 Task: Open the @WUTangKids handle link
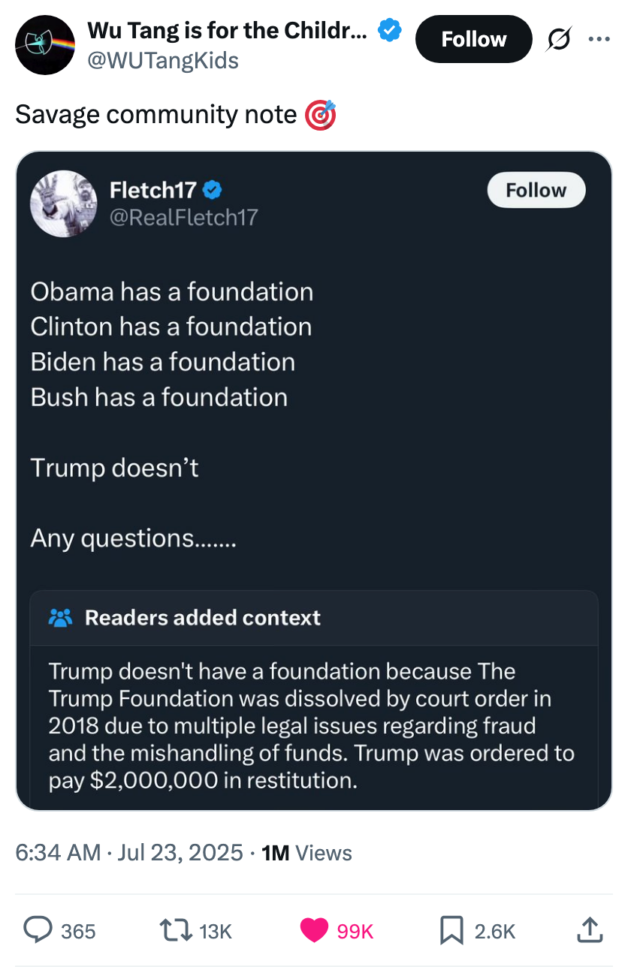coord(163,60)
